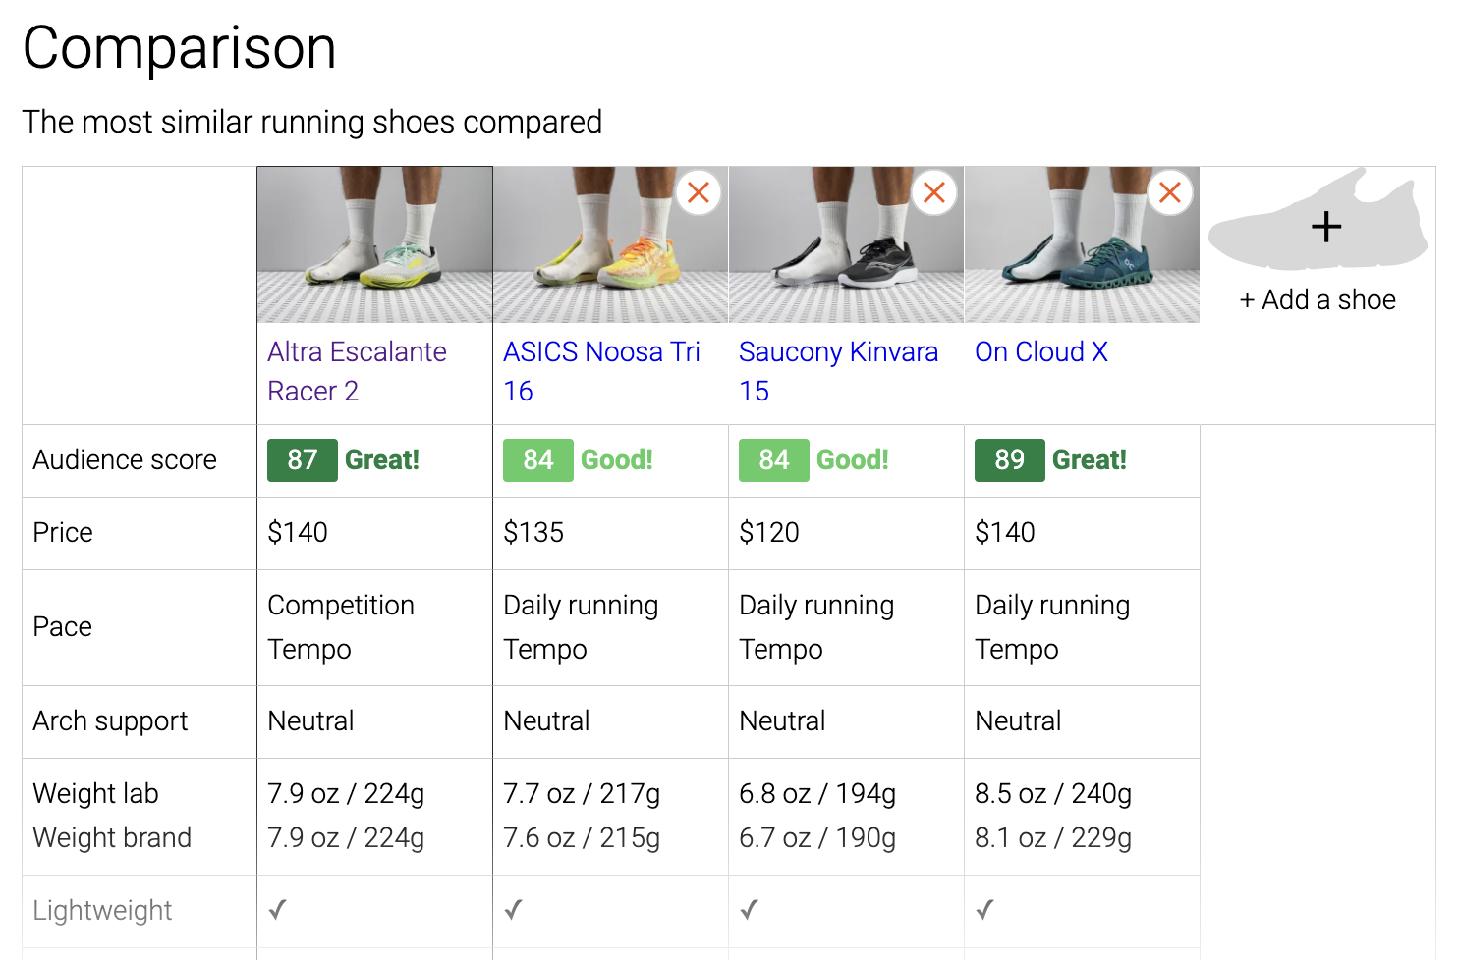The height and width of the screenshot is (960, 1458).
Task: Click the 87 audience score badge
Action: [x=303, y=460]
